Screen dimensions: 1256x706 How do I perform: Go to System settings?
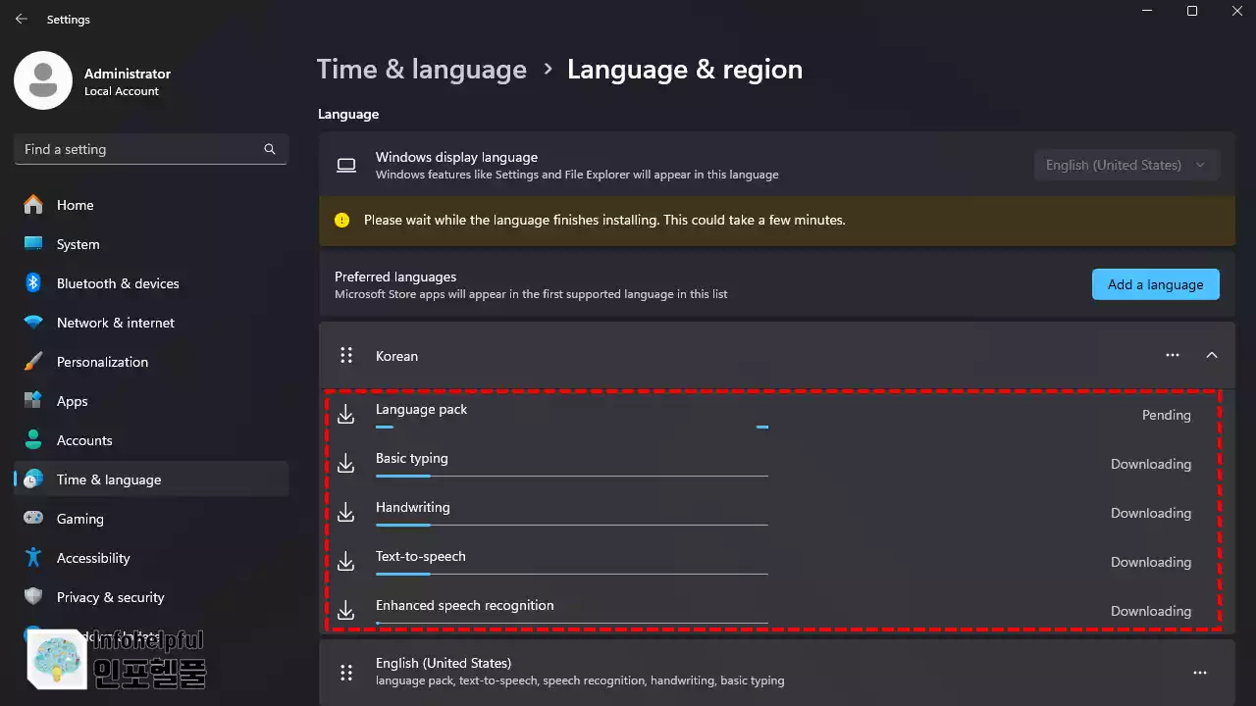(151, 244)
